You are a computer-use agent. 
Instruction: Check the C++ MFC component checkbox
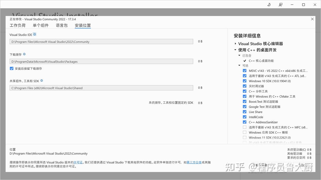tap(244, 127)
